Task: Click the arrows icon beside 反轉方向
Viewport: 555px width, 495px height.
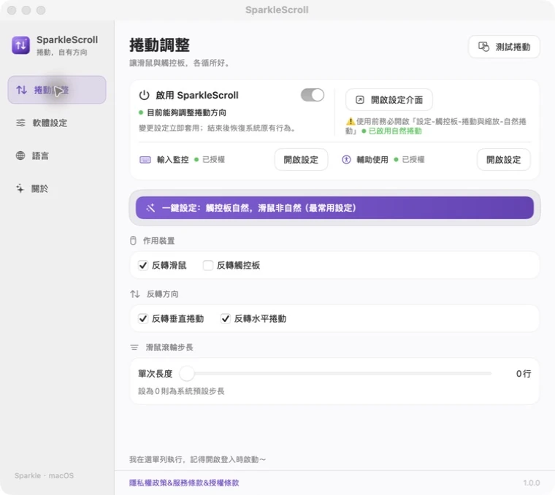Action: click(135, 294)
